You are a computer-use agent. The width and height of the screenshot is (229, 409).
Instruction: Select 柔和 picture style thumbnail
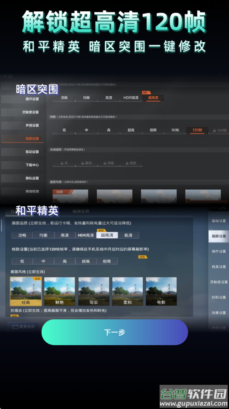tap(128, 291)
